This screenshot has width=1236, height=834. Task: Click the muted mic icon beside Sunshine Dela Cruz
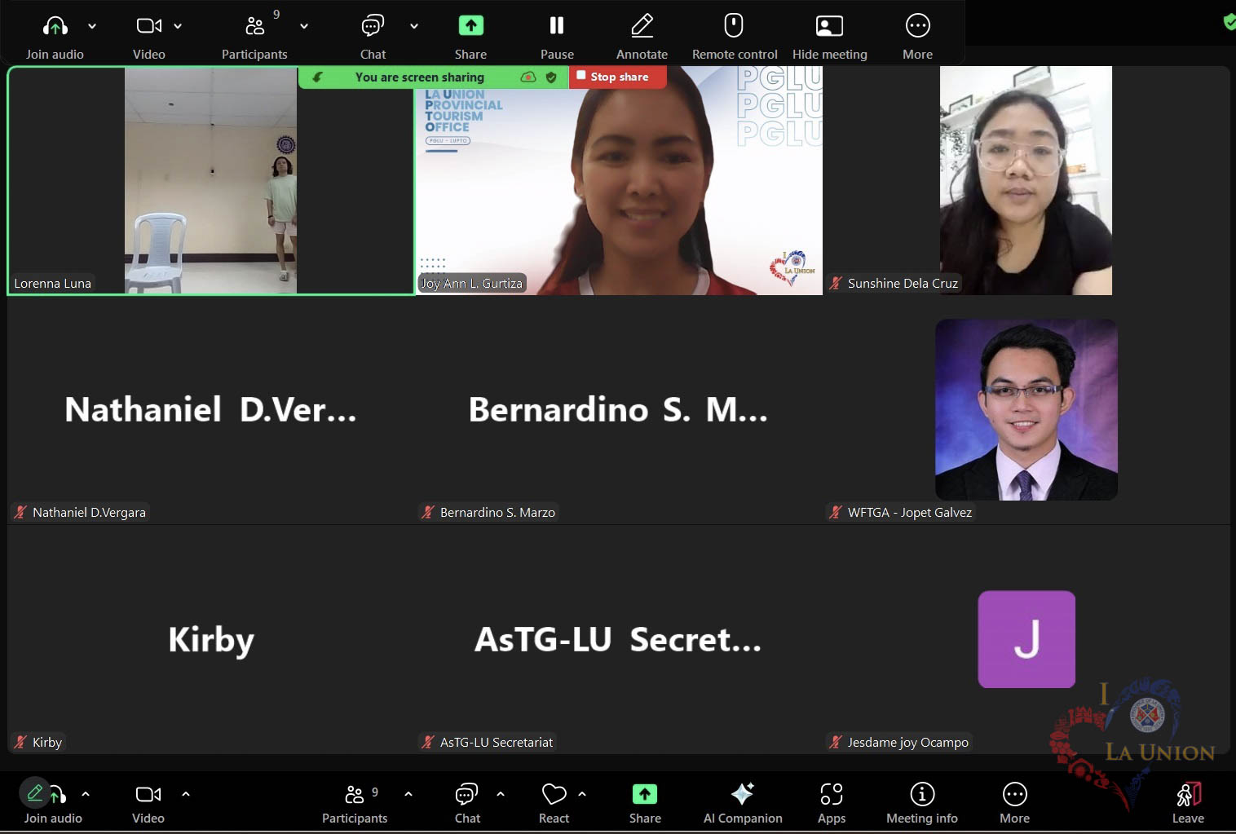[836, 283]
